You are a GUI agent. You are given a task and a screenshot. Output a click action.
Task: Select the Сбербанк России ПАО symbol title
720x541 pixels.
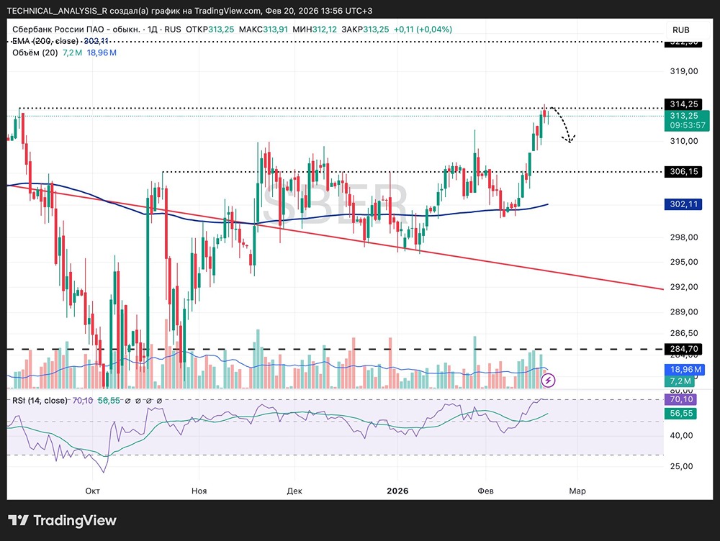click(76, 29)
